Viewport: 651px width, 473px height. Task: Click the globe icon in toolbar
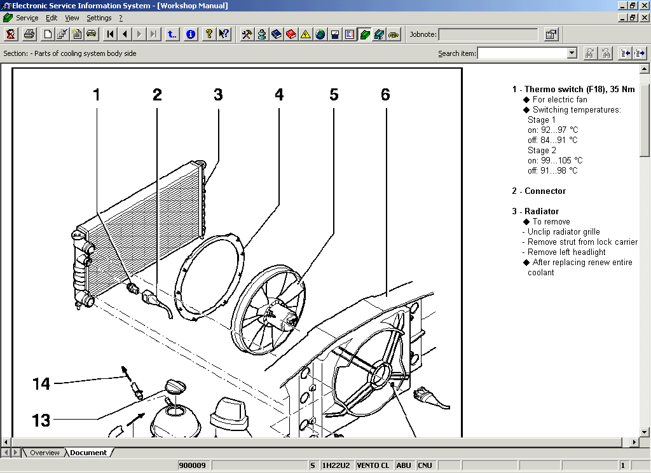[x=320, y=34]
